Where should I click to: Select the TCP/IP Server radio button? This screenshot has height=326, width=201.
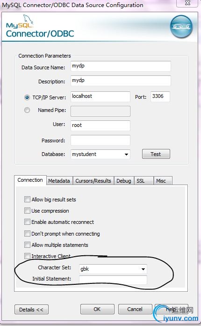point(27,97)
